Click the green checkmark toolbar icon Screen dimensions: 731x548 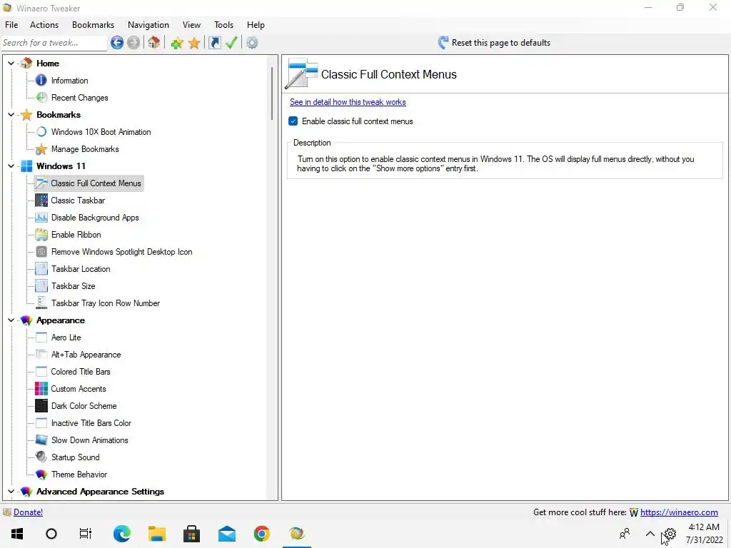231,43
